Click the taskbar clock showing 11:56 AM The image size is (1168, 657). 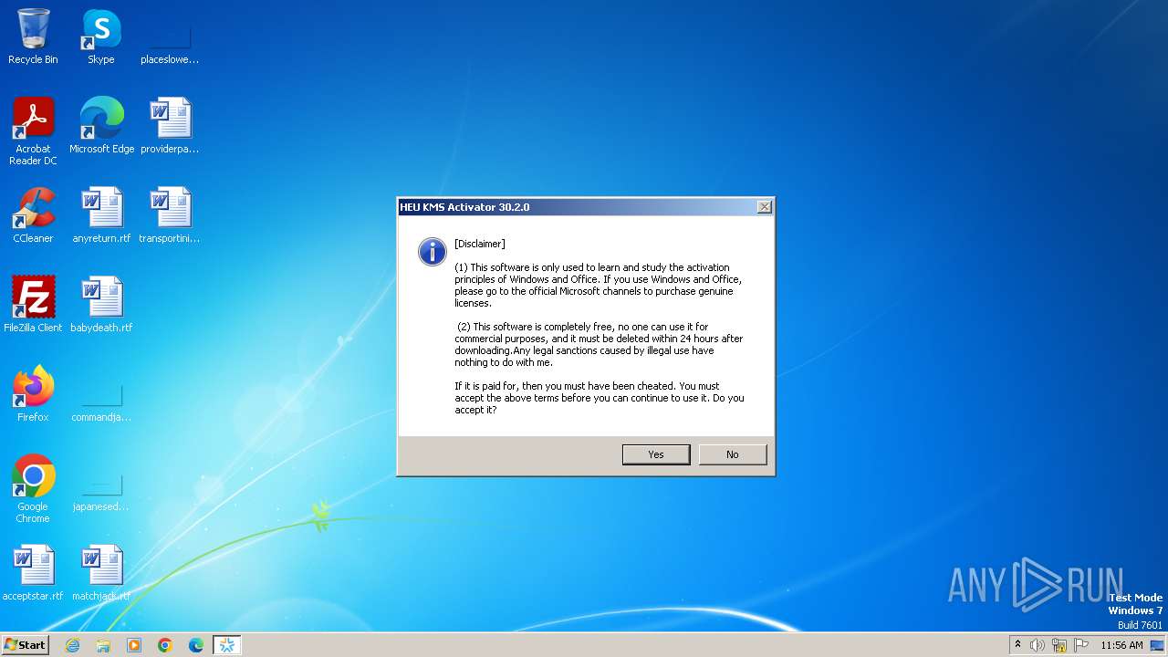point(1121,645)
